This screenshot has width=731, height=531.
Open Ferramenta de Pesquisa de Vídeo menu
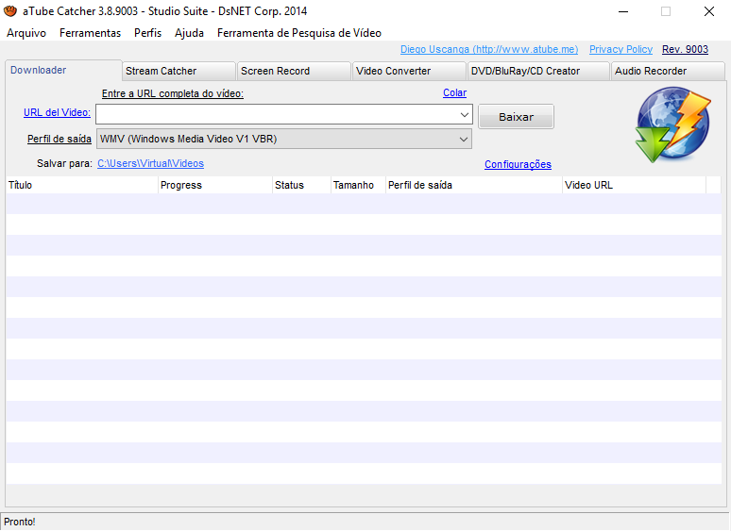[299, 33]
